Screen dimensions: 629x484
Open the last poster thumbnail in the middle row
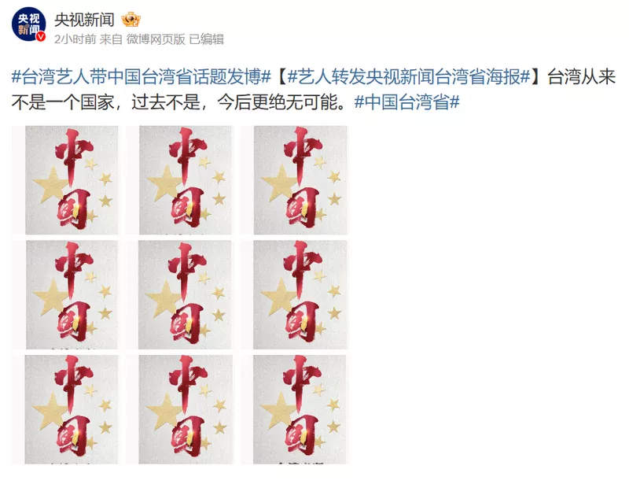(x=294, y=294)
